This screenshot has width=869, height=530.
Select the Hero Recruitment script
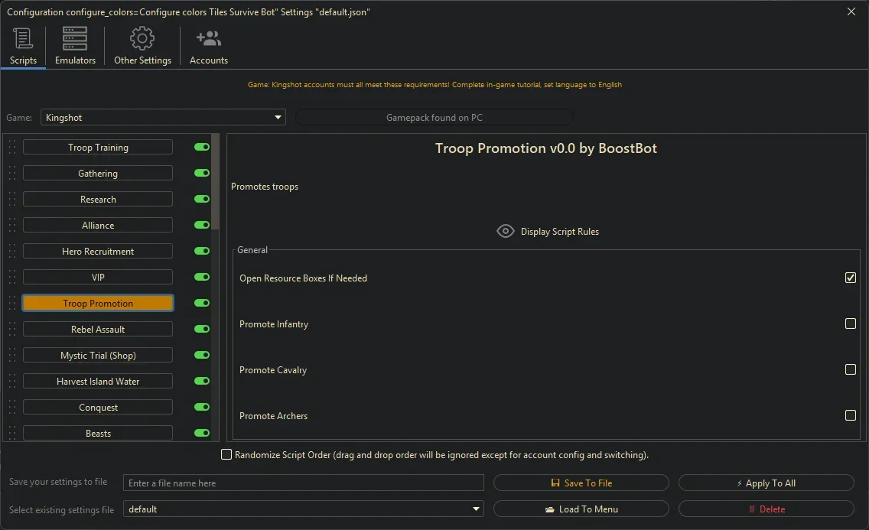[98, 252]
